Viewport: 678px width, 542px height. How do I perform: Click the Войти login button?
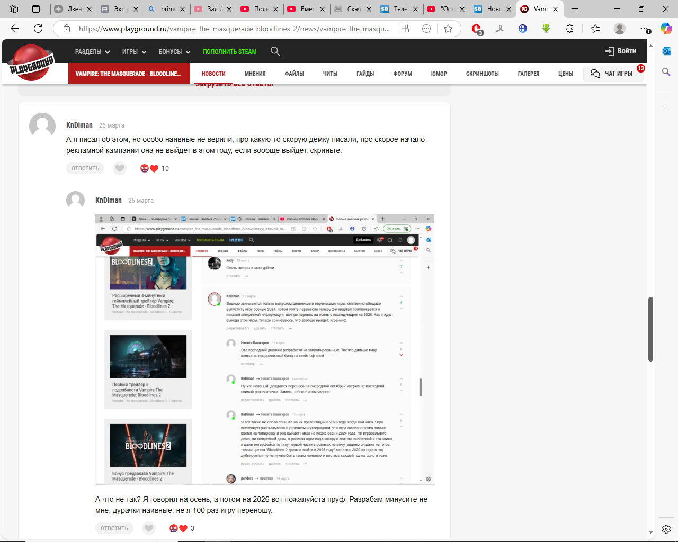click(x=620, y=51)
